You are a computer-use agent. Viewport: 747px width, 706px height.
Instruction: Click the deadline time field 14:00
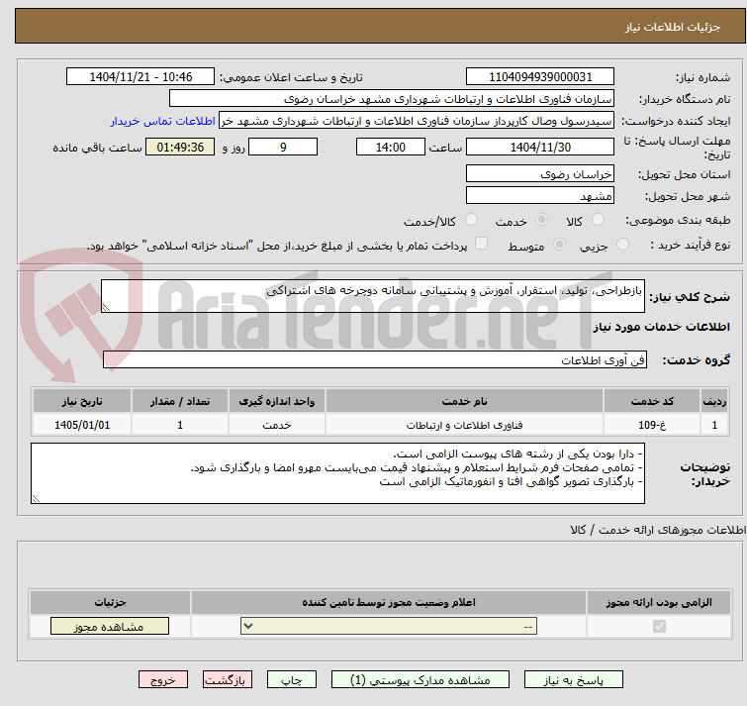tap(391, 147)
